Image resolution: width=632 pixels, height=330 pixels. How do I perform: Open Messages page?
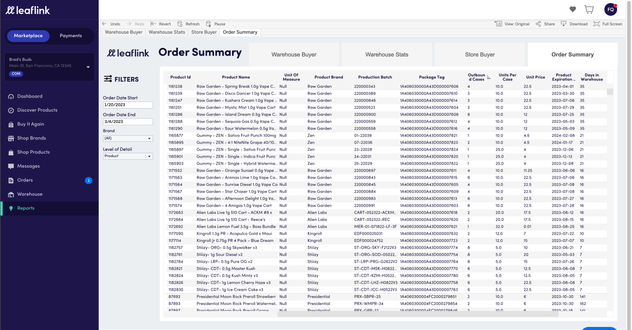(29, 166)
